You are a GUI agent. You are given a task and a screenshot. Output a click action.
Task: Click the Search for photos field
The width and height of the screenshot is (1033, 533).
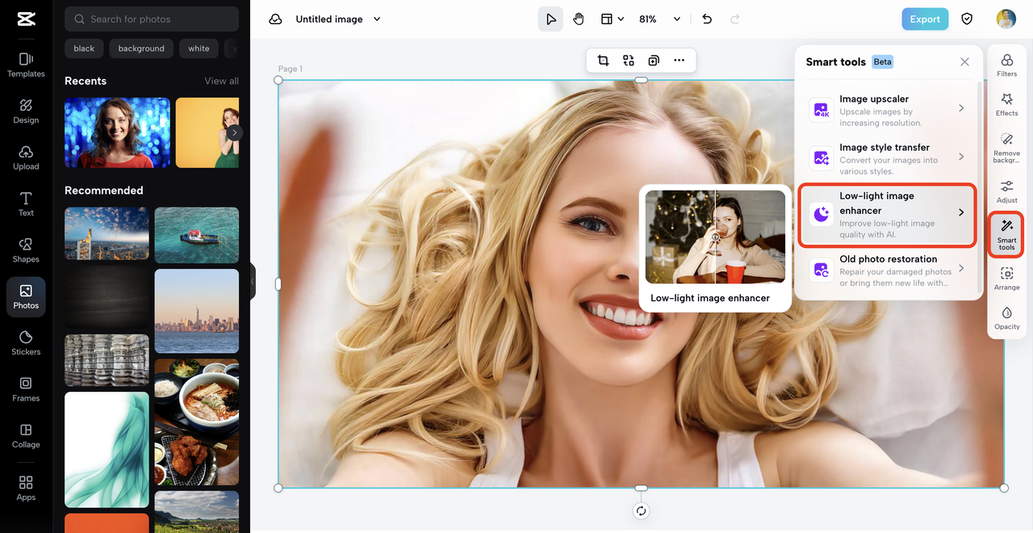(x=152, y=19)
